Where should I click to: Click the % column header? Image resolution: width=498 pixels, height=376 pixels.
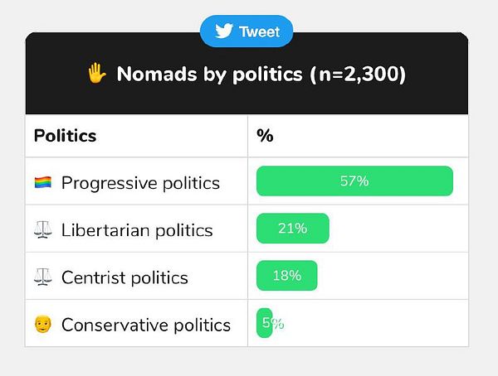(266, 136)
